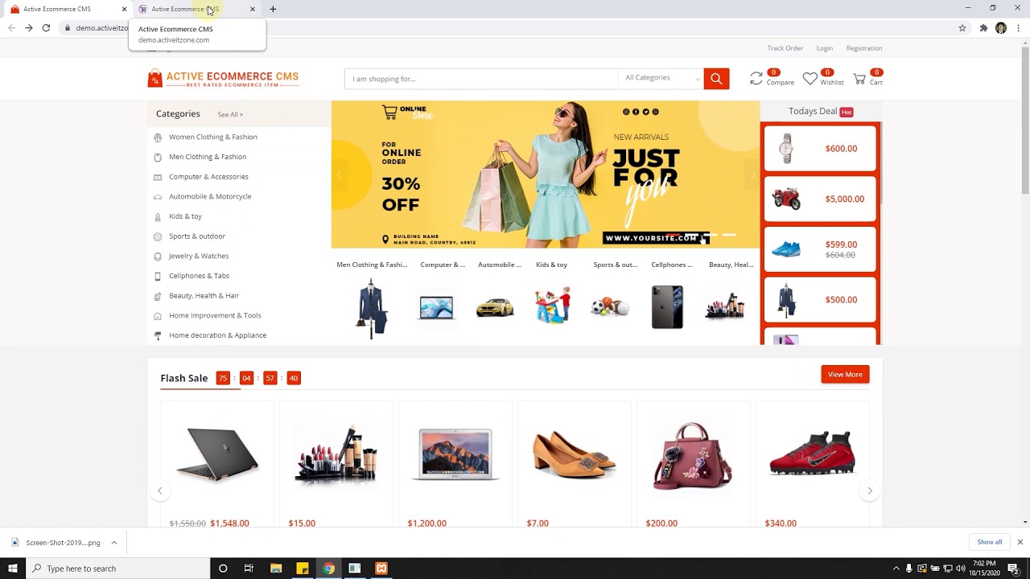This screenshot has width=1030, height=579.
Task: Bookmark this page with star icon
Action: click(962, 27)
